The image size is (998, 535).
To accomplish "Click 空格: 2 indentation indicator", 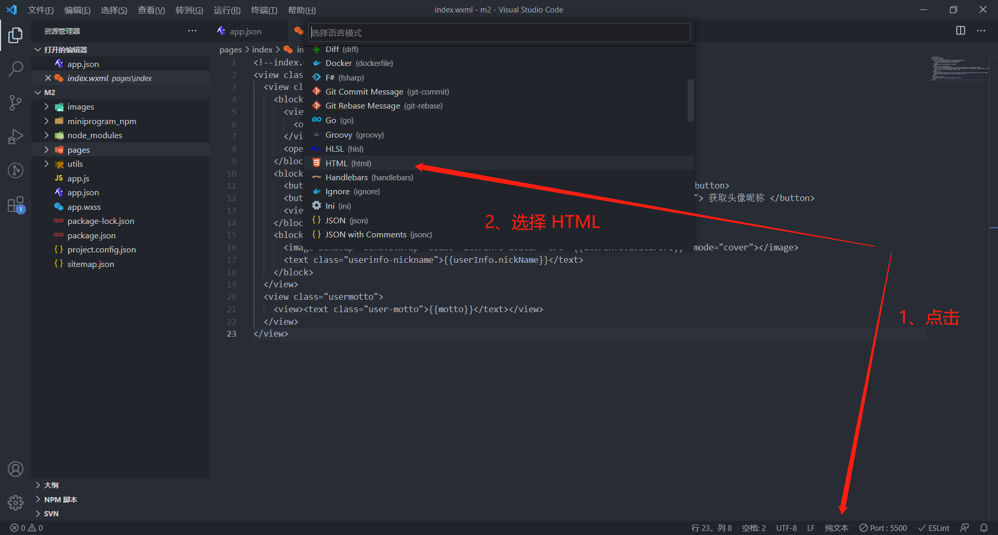I will click(x=754, y=528).
